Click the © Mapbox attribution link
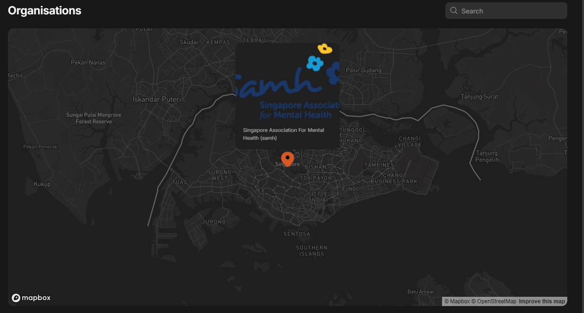 pyautogui.click(x=457, y=301)
